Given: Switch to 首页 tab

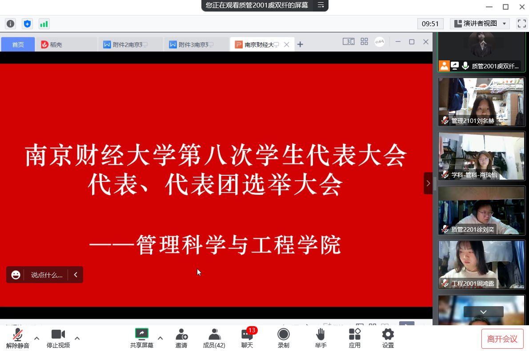Looking at the screenshot, I should (18, 44).
